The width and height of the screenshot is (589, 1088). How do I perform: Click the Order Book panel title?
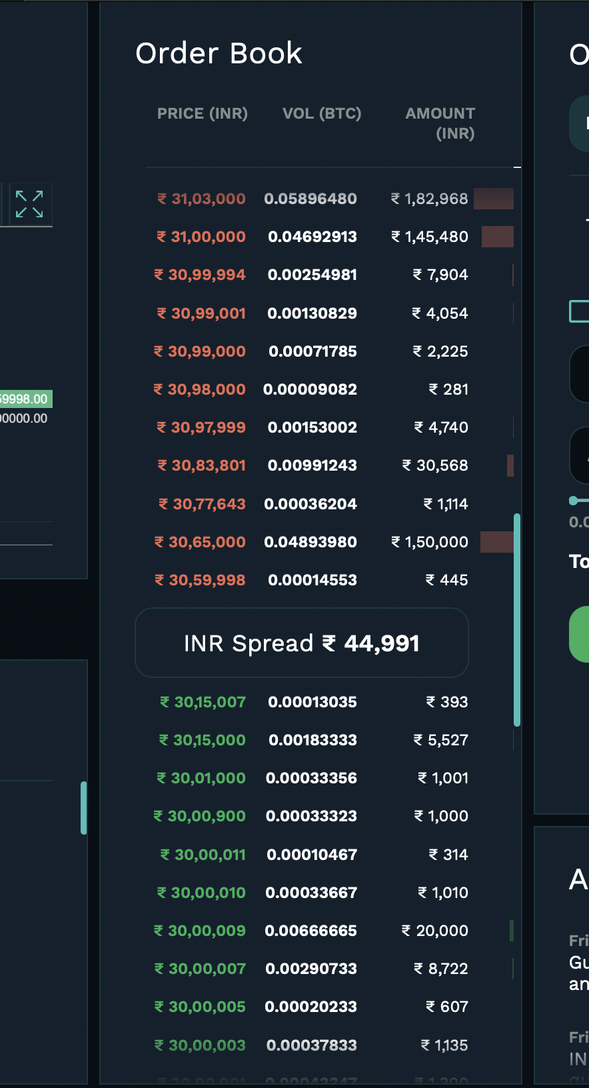(219, 53)
